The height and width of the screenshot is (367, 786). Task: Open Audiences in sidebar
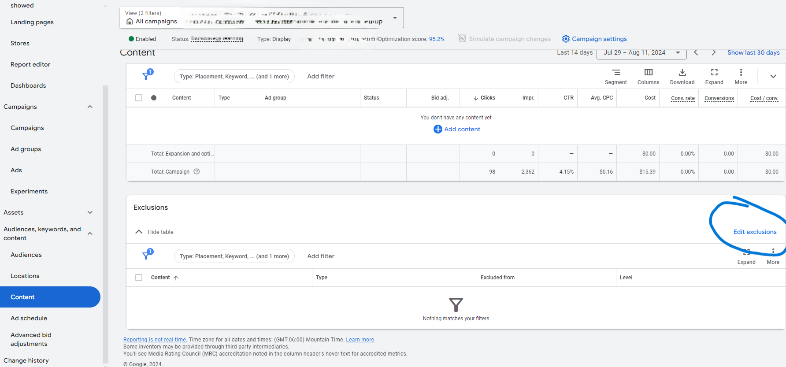pyautogui.click(x=26, y=255)
